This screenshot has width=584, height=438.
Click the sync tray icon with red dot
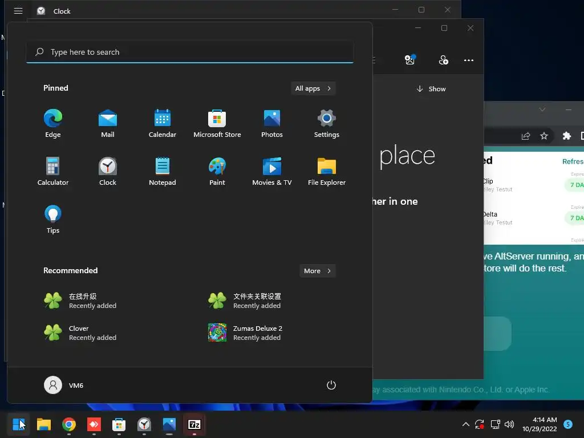click(x=480, y=424)
